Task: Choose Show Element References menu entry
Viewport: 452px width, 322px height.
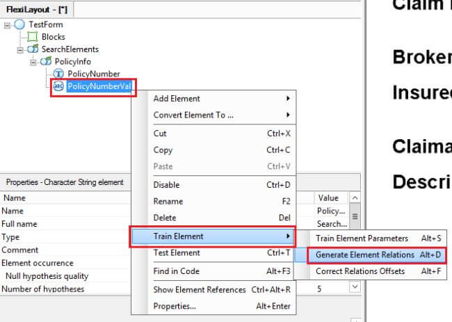Action: pos(213,290)
